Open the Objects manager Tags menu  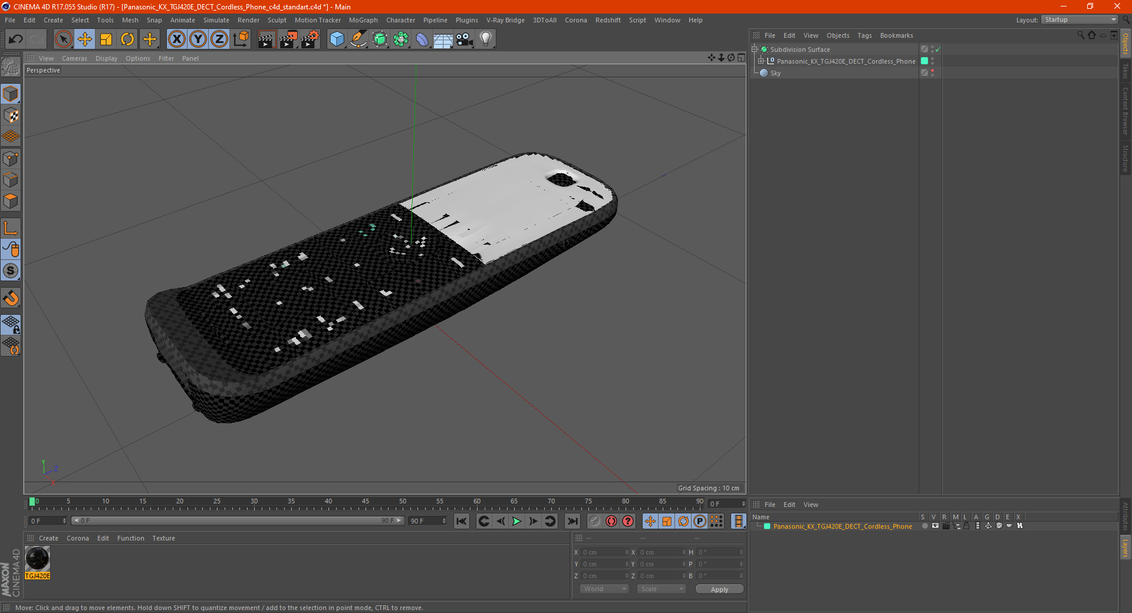tap(864, 35)
